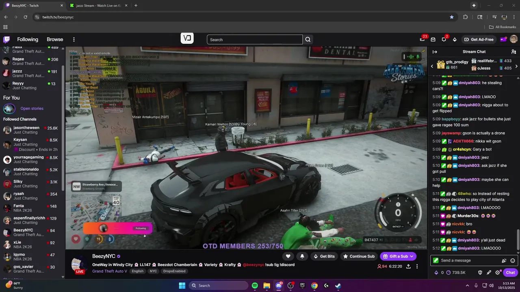Click the Grand Theft Auto V category link
Viewport: 520px width, 292px height.
point(110,271)
